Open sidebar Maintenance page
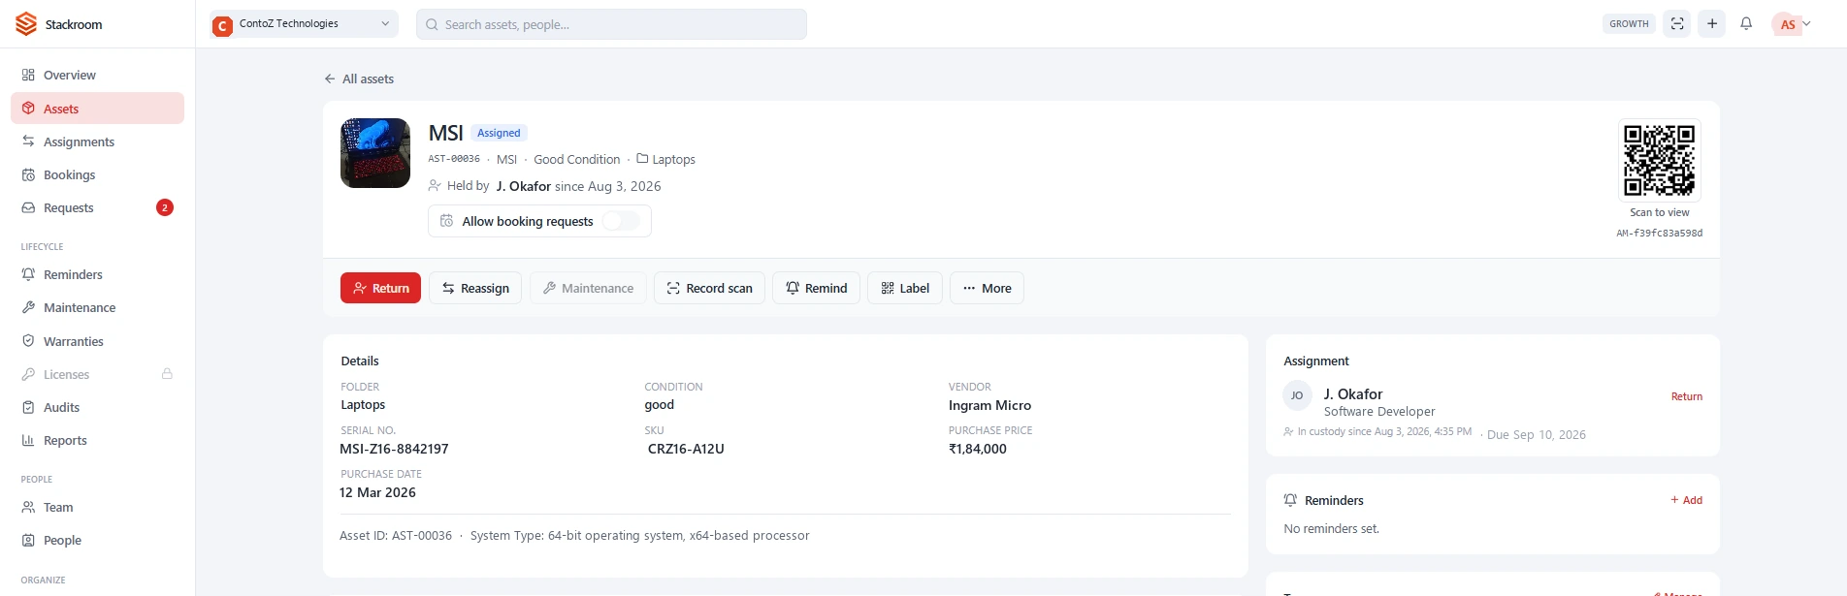Image resolution: width=1847 pixels, height=596 pixels. tap(97, 307)
